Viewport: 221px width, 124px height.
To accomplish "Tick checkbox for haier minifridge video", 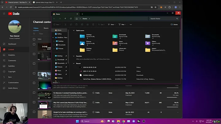I will [x=34, y=112].
